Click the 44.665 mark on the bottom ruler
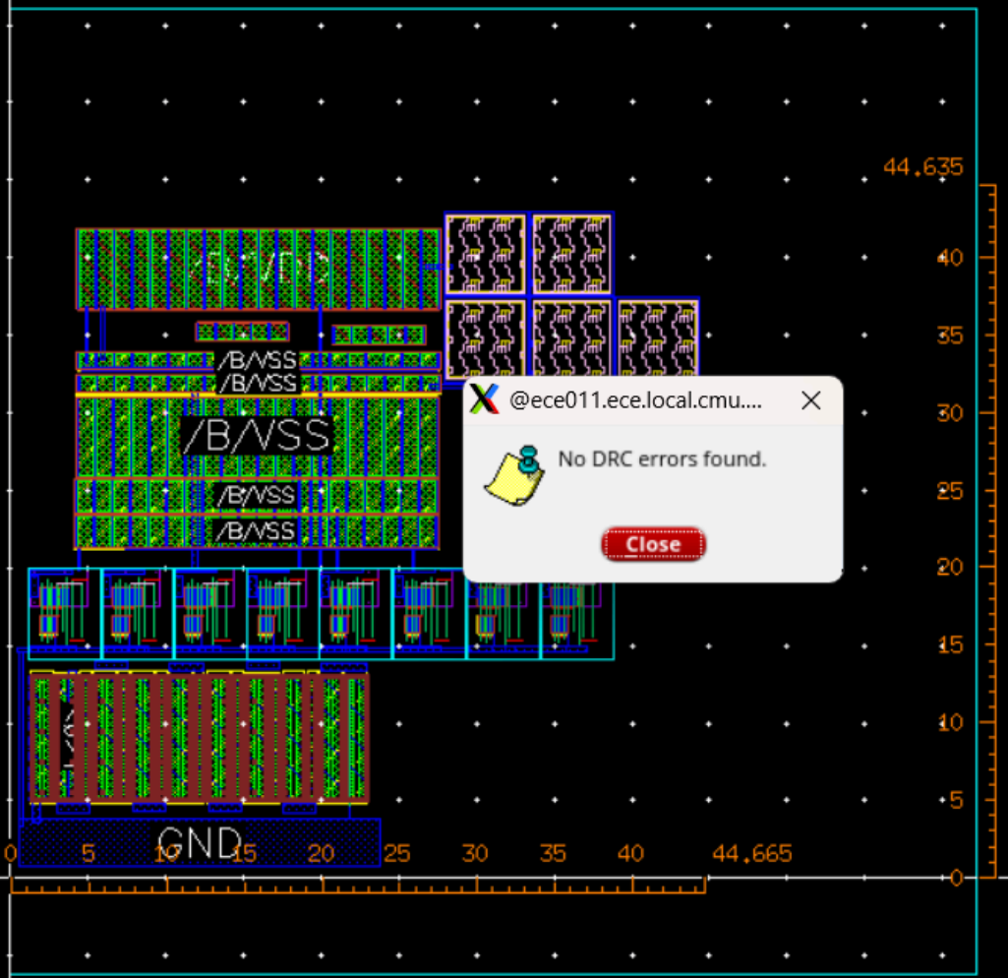Image resolution: width=1008 pixels, height=978 pixels. click(x=751, y=854)
